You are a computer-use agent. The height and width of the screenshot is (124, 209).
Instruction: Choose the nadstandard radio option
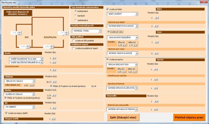[x=76, y=20]
